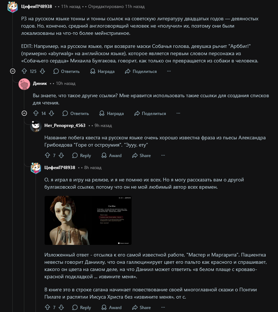278x312 pixels.
Task: Collapse the top-level comment thread
Action: click(13, 71)
